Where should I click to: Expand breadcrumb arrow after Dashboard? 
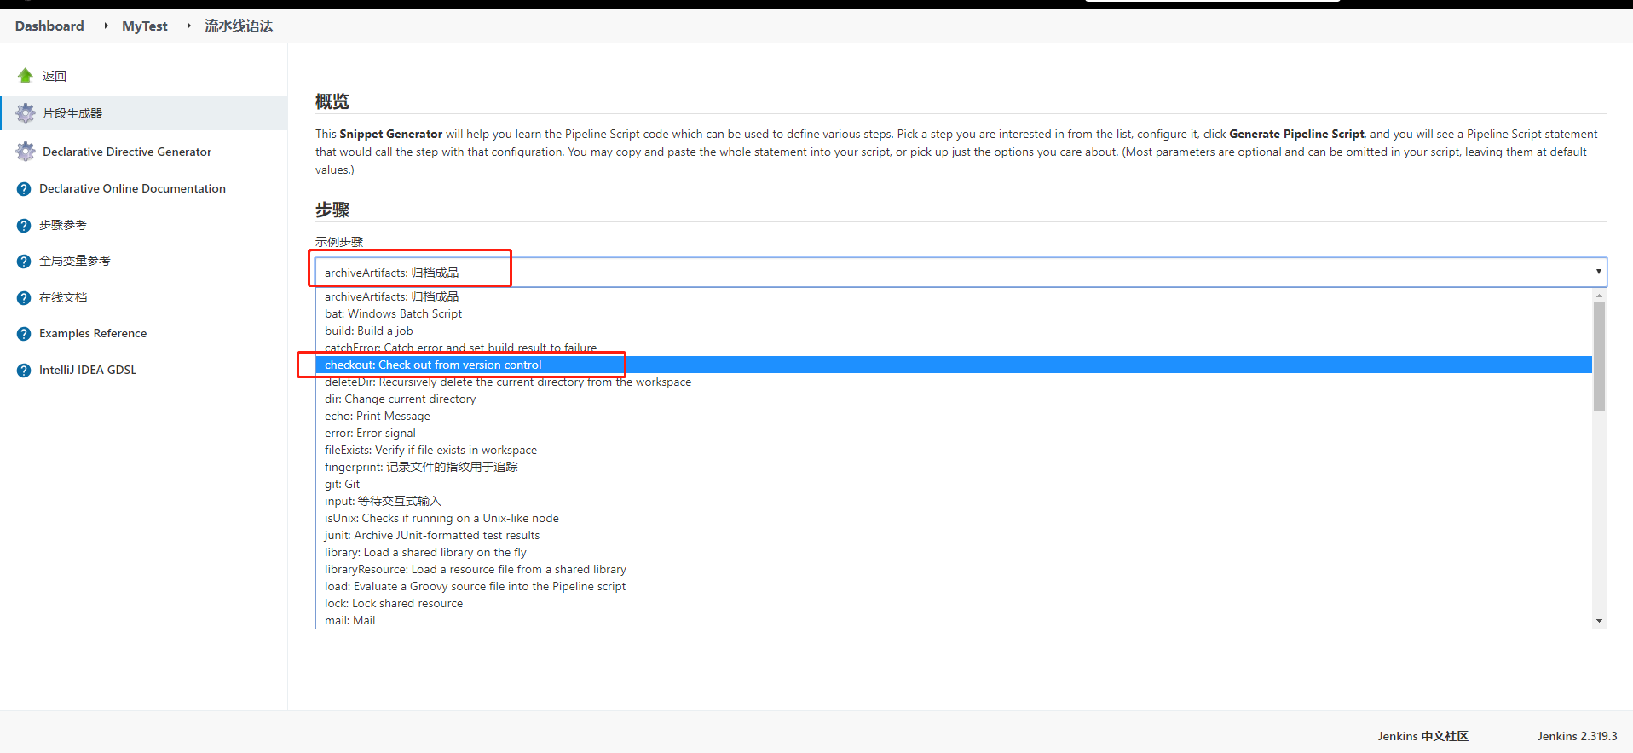pos(106,26)
